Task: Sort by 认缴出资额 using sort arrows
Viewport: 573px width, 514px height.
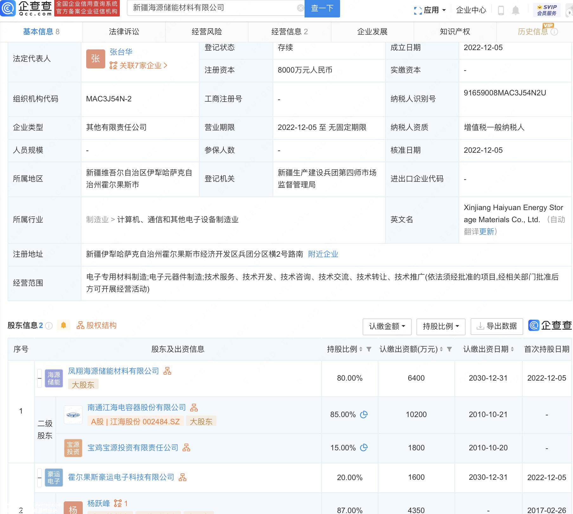Action: point(441,349)
